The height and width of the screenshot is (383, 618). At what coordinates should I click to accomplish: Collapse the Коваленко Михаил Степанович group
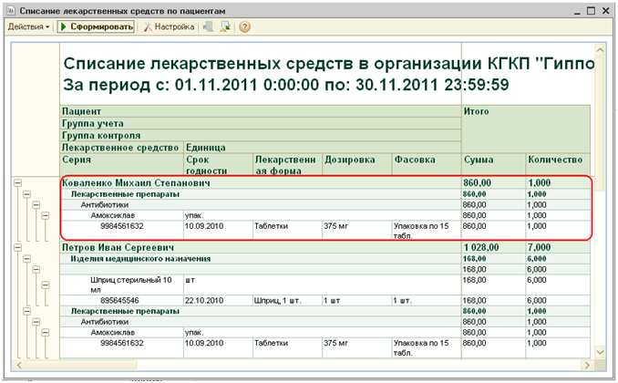(x=17, y=183)
